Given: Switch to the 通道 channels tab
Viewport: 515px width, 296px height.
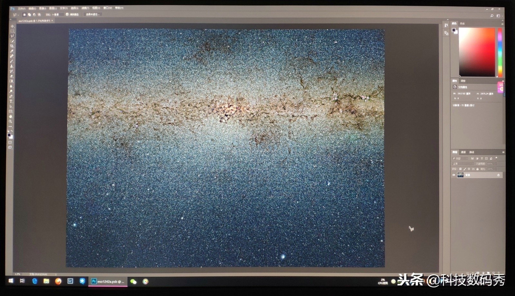Looking at the screenshot, I should coord(463,152).
